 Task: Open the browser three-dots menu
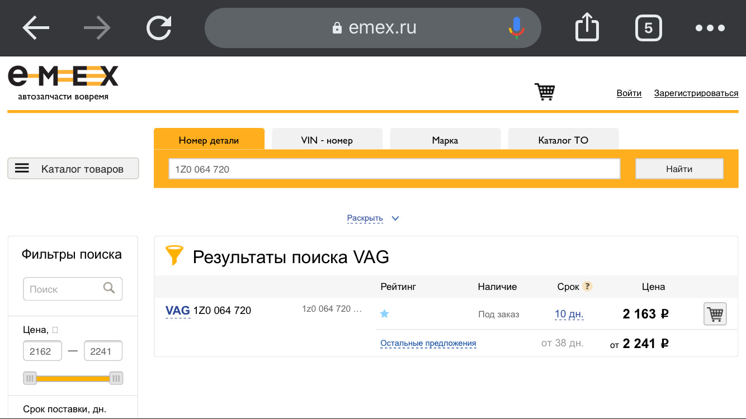[x=710, y=28]
